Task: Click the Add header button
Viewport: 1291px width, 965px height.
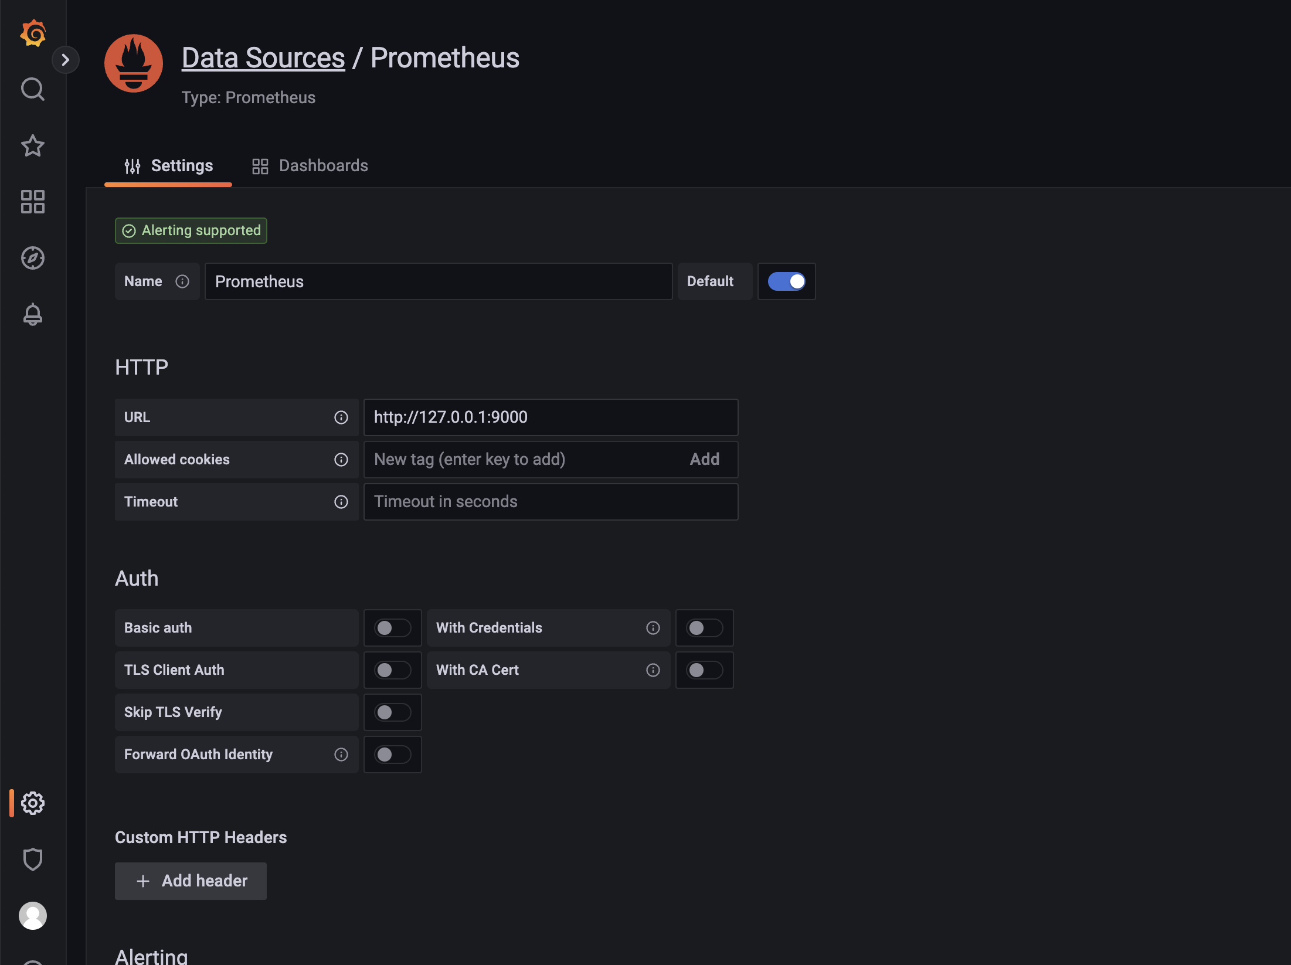Action: click(191, 881)
